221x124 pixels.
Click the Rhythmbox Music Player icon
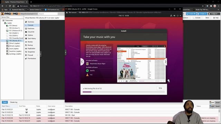(87, 64)
